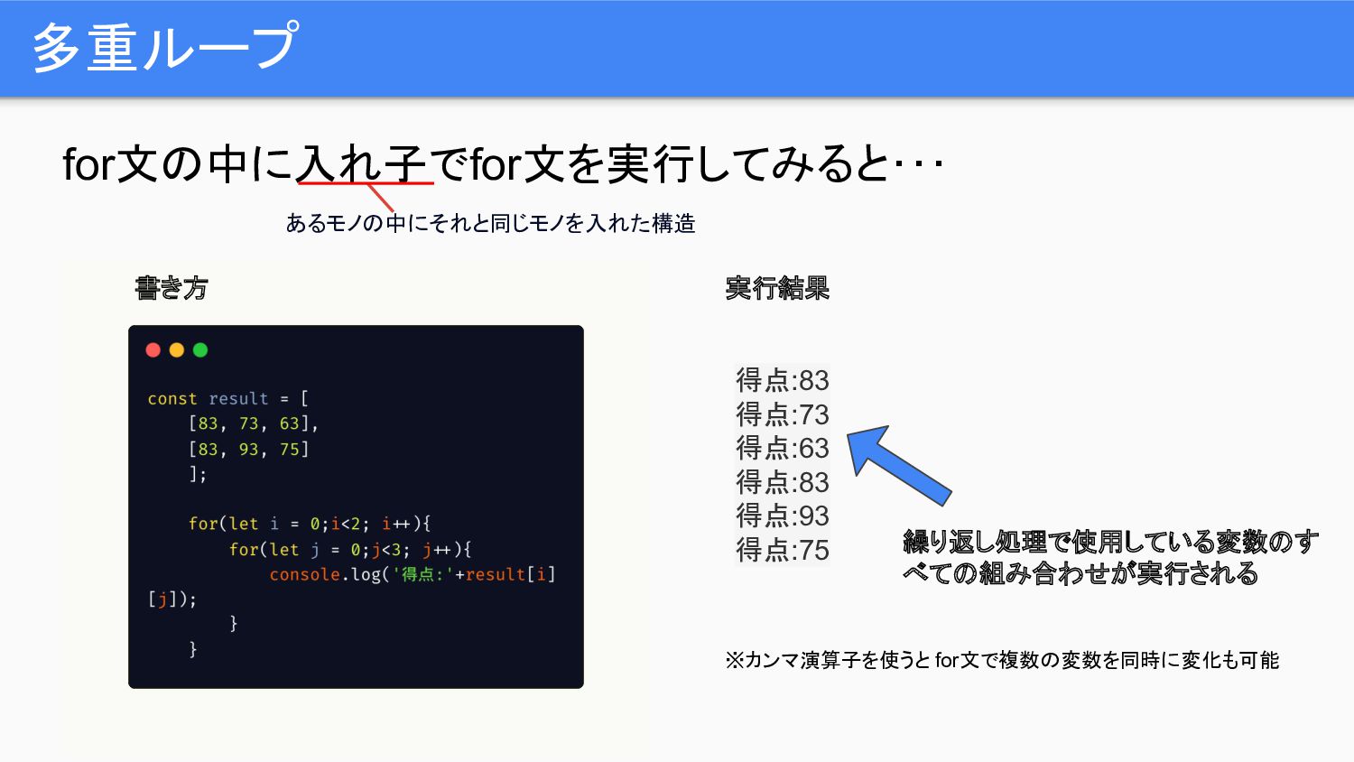Click the output line '得点:73'
The image size is (1354, 762).
783,414
